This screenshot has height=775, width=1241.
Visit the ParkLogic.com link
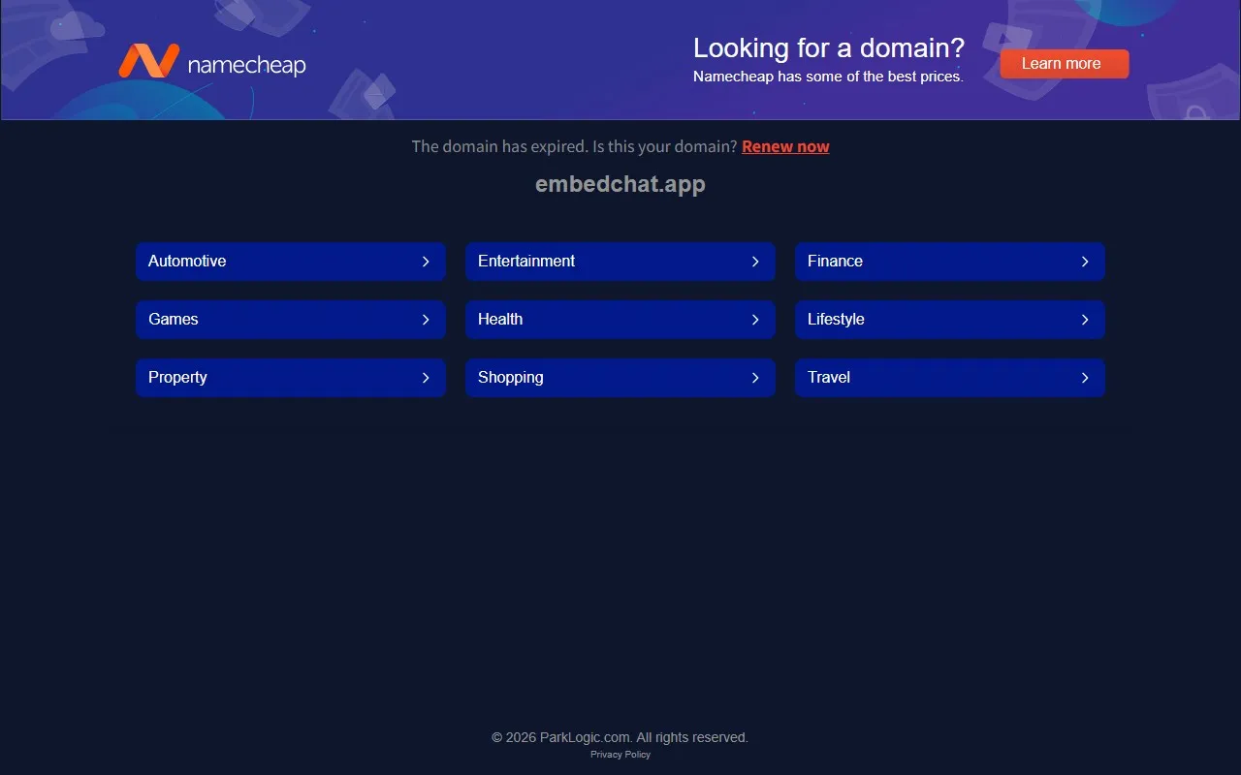[583, 737]
